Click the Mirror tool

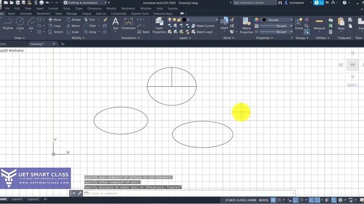tap(73, 26)
